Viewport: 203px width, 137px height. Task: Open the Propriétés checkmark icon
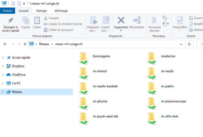[x=180, y=20]
